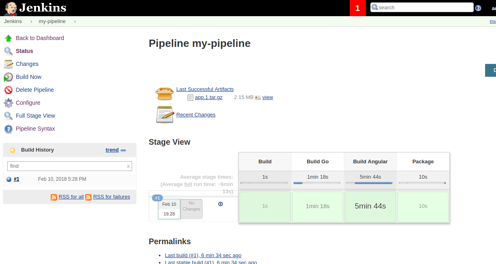Click the sun weather icon in Build History
This screenshot has height=264, width=496.
click(13, 150)
